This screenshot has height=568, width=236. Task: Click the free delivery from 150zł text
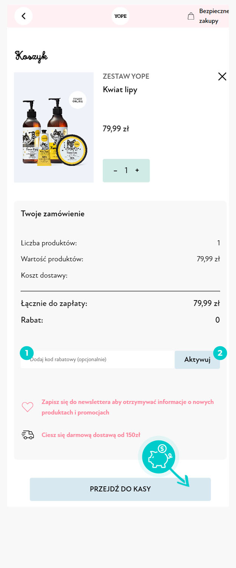pyautogui.click(x=91, y=435)
